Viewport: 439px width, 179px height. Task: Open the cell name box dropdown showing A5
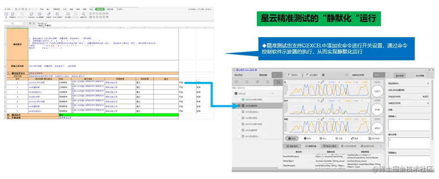click(x=22, y=24)
